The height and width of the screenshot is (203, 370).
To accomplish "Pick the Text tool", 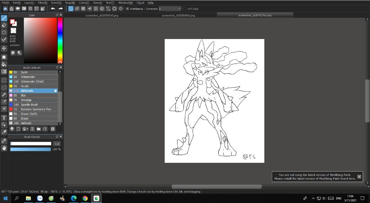I will pyautogui.click(x=4, y=118).
